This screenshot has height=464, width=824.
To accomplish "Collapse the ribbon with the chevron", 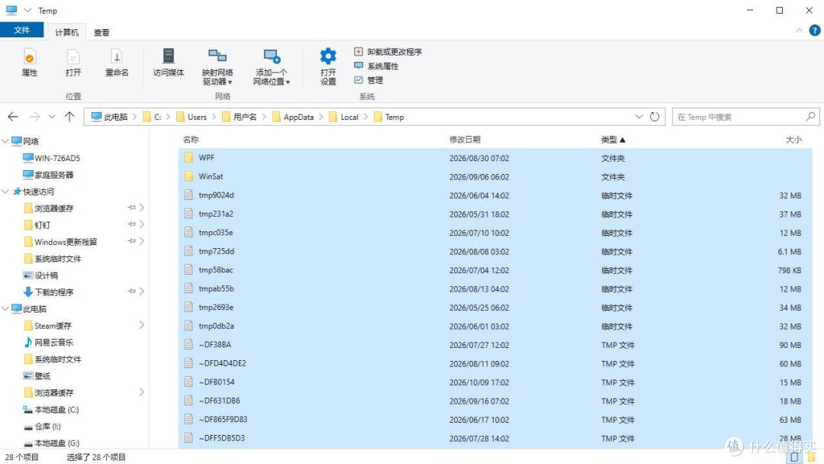I will pyautogui.click(x=800, y=31).
